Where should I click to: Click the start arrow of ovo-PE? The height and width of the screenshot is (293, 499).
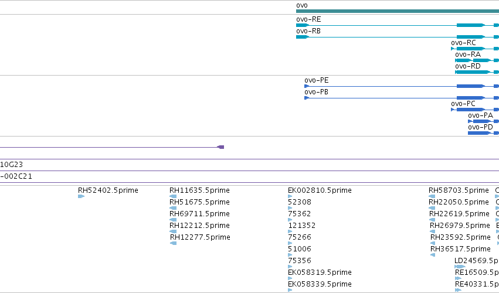tap(307, 86)
